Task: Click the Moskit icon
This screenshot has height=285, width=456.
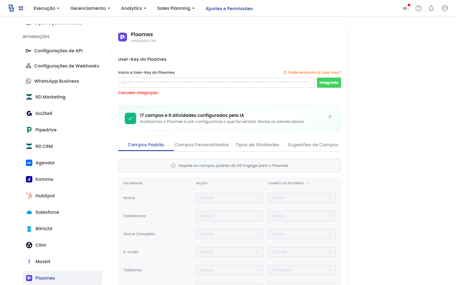Action: (x=29, y=262)
